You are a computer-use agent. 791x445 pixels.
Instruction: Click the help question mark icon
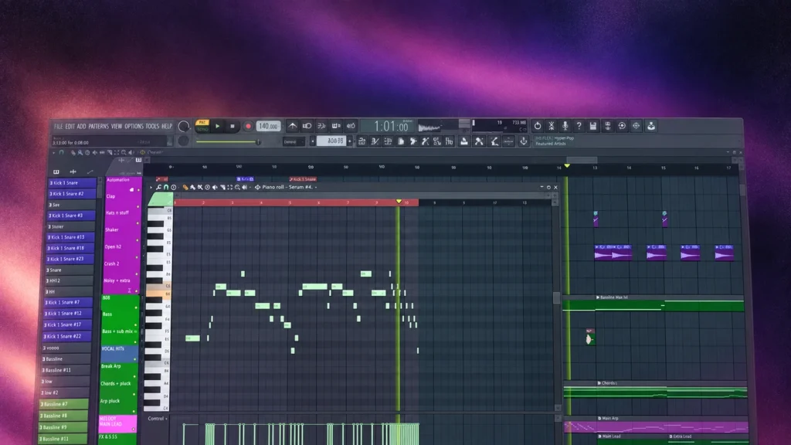pyautogui.click(x=579, y=126)
